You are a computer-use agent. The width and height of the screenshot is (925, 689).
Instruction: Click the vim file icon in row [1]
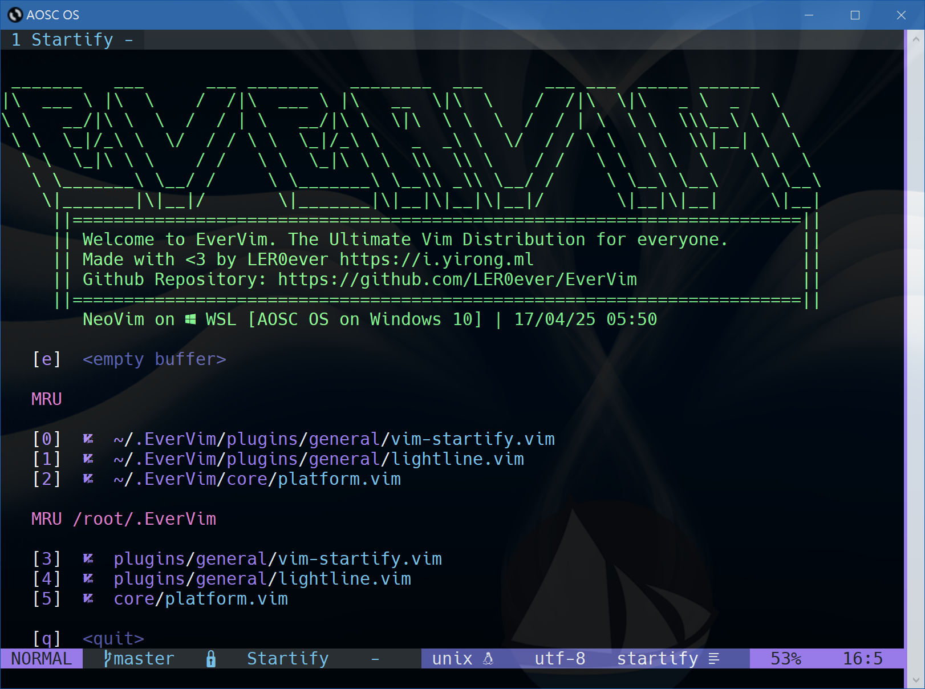pyautogui.click(x=88, y=459)
